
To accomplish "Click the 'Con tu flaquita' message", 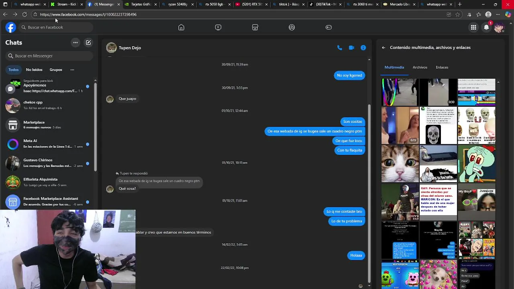I will (350, 150).
